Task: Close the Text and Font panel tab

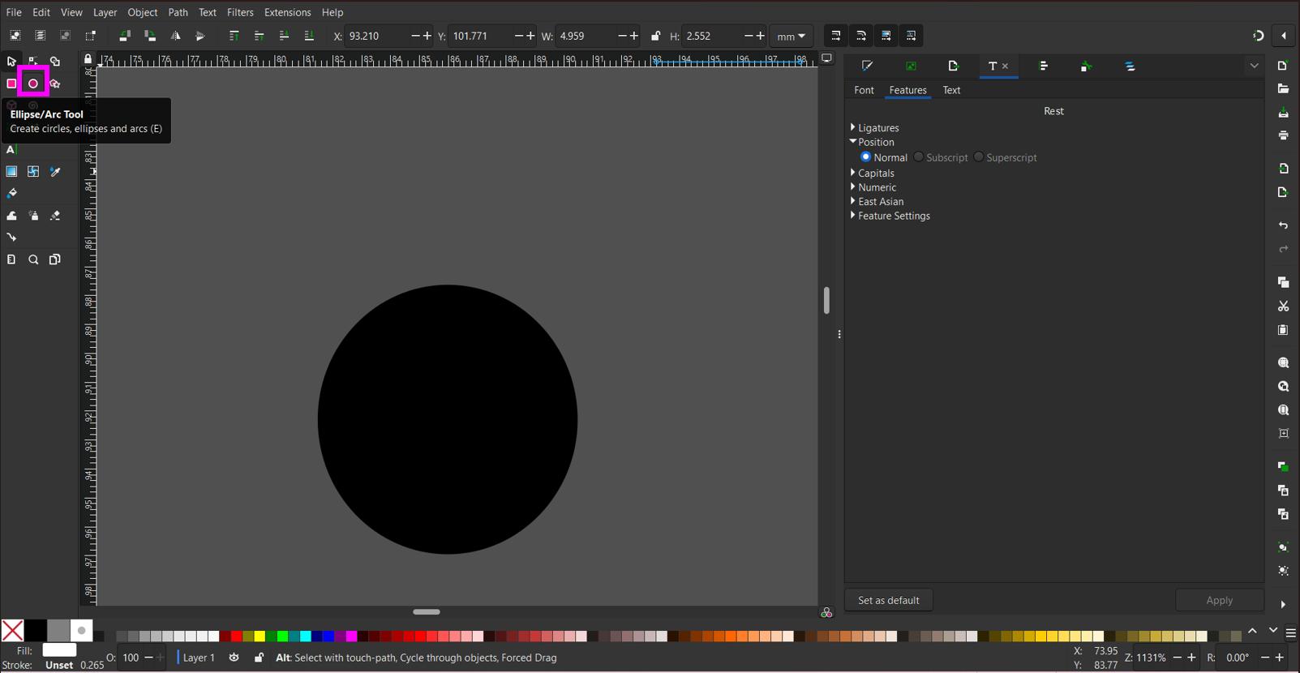Action: tap(1005, 66)
